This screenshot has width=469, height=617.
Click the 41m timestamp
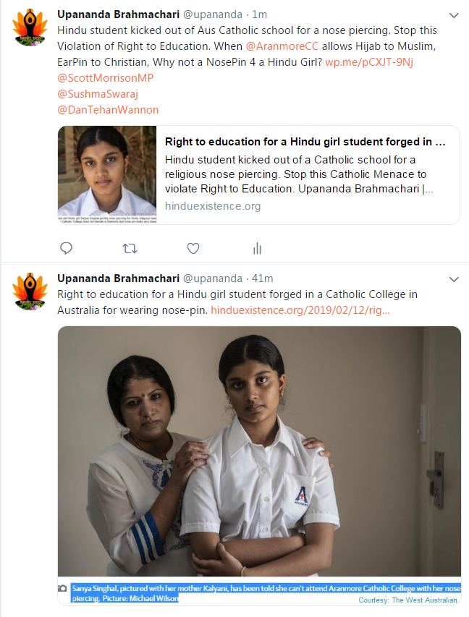(x=261, y=278)
